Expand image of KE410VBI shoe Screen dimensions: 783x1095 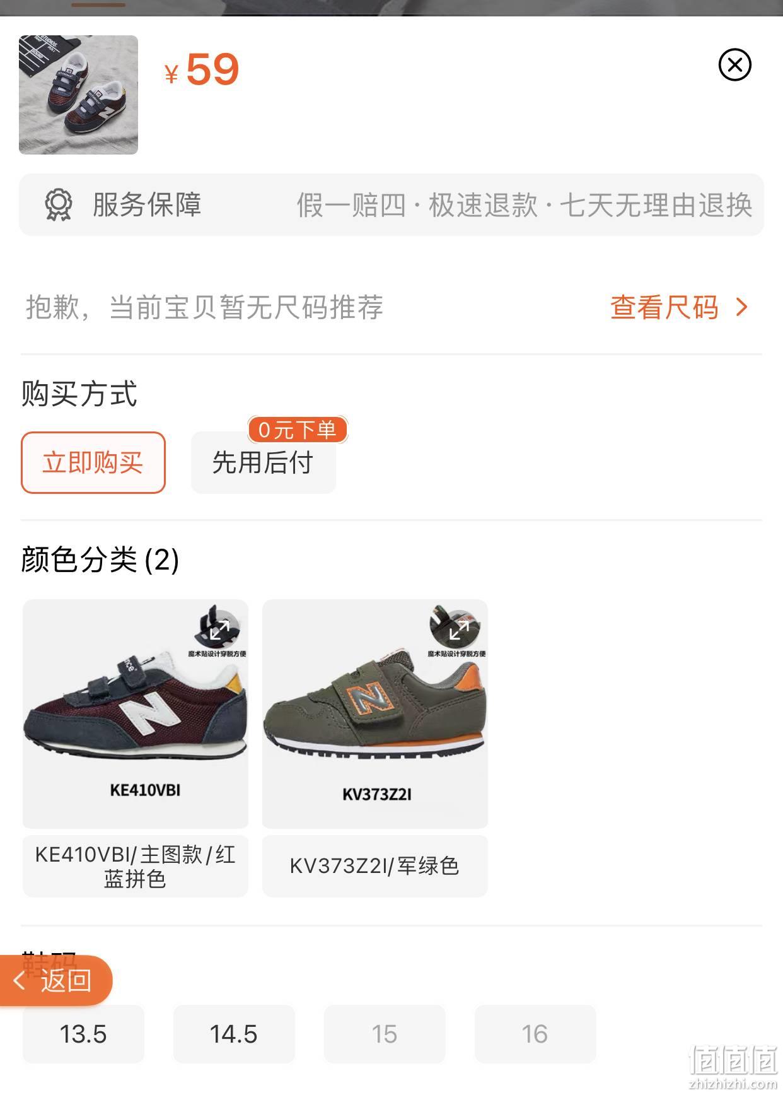click(219, 629)
